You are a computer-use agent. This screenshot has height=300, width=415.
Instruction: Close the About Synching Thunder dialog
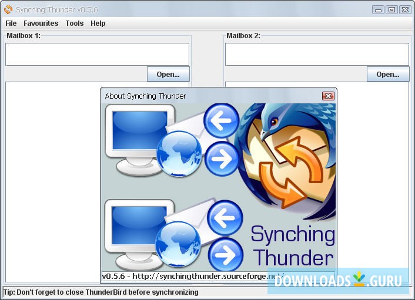pyautogui.click(x=328, y=96)
